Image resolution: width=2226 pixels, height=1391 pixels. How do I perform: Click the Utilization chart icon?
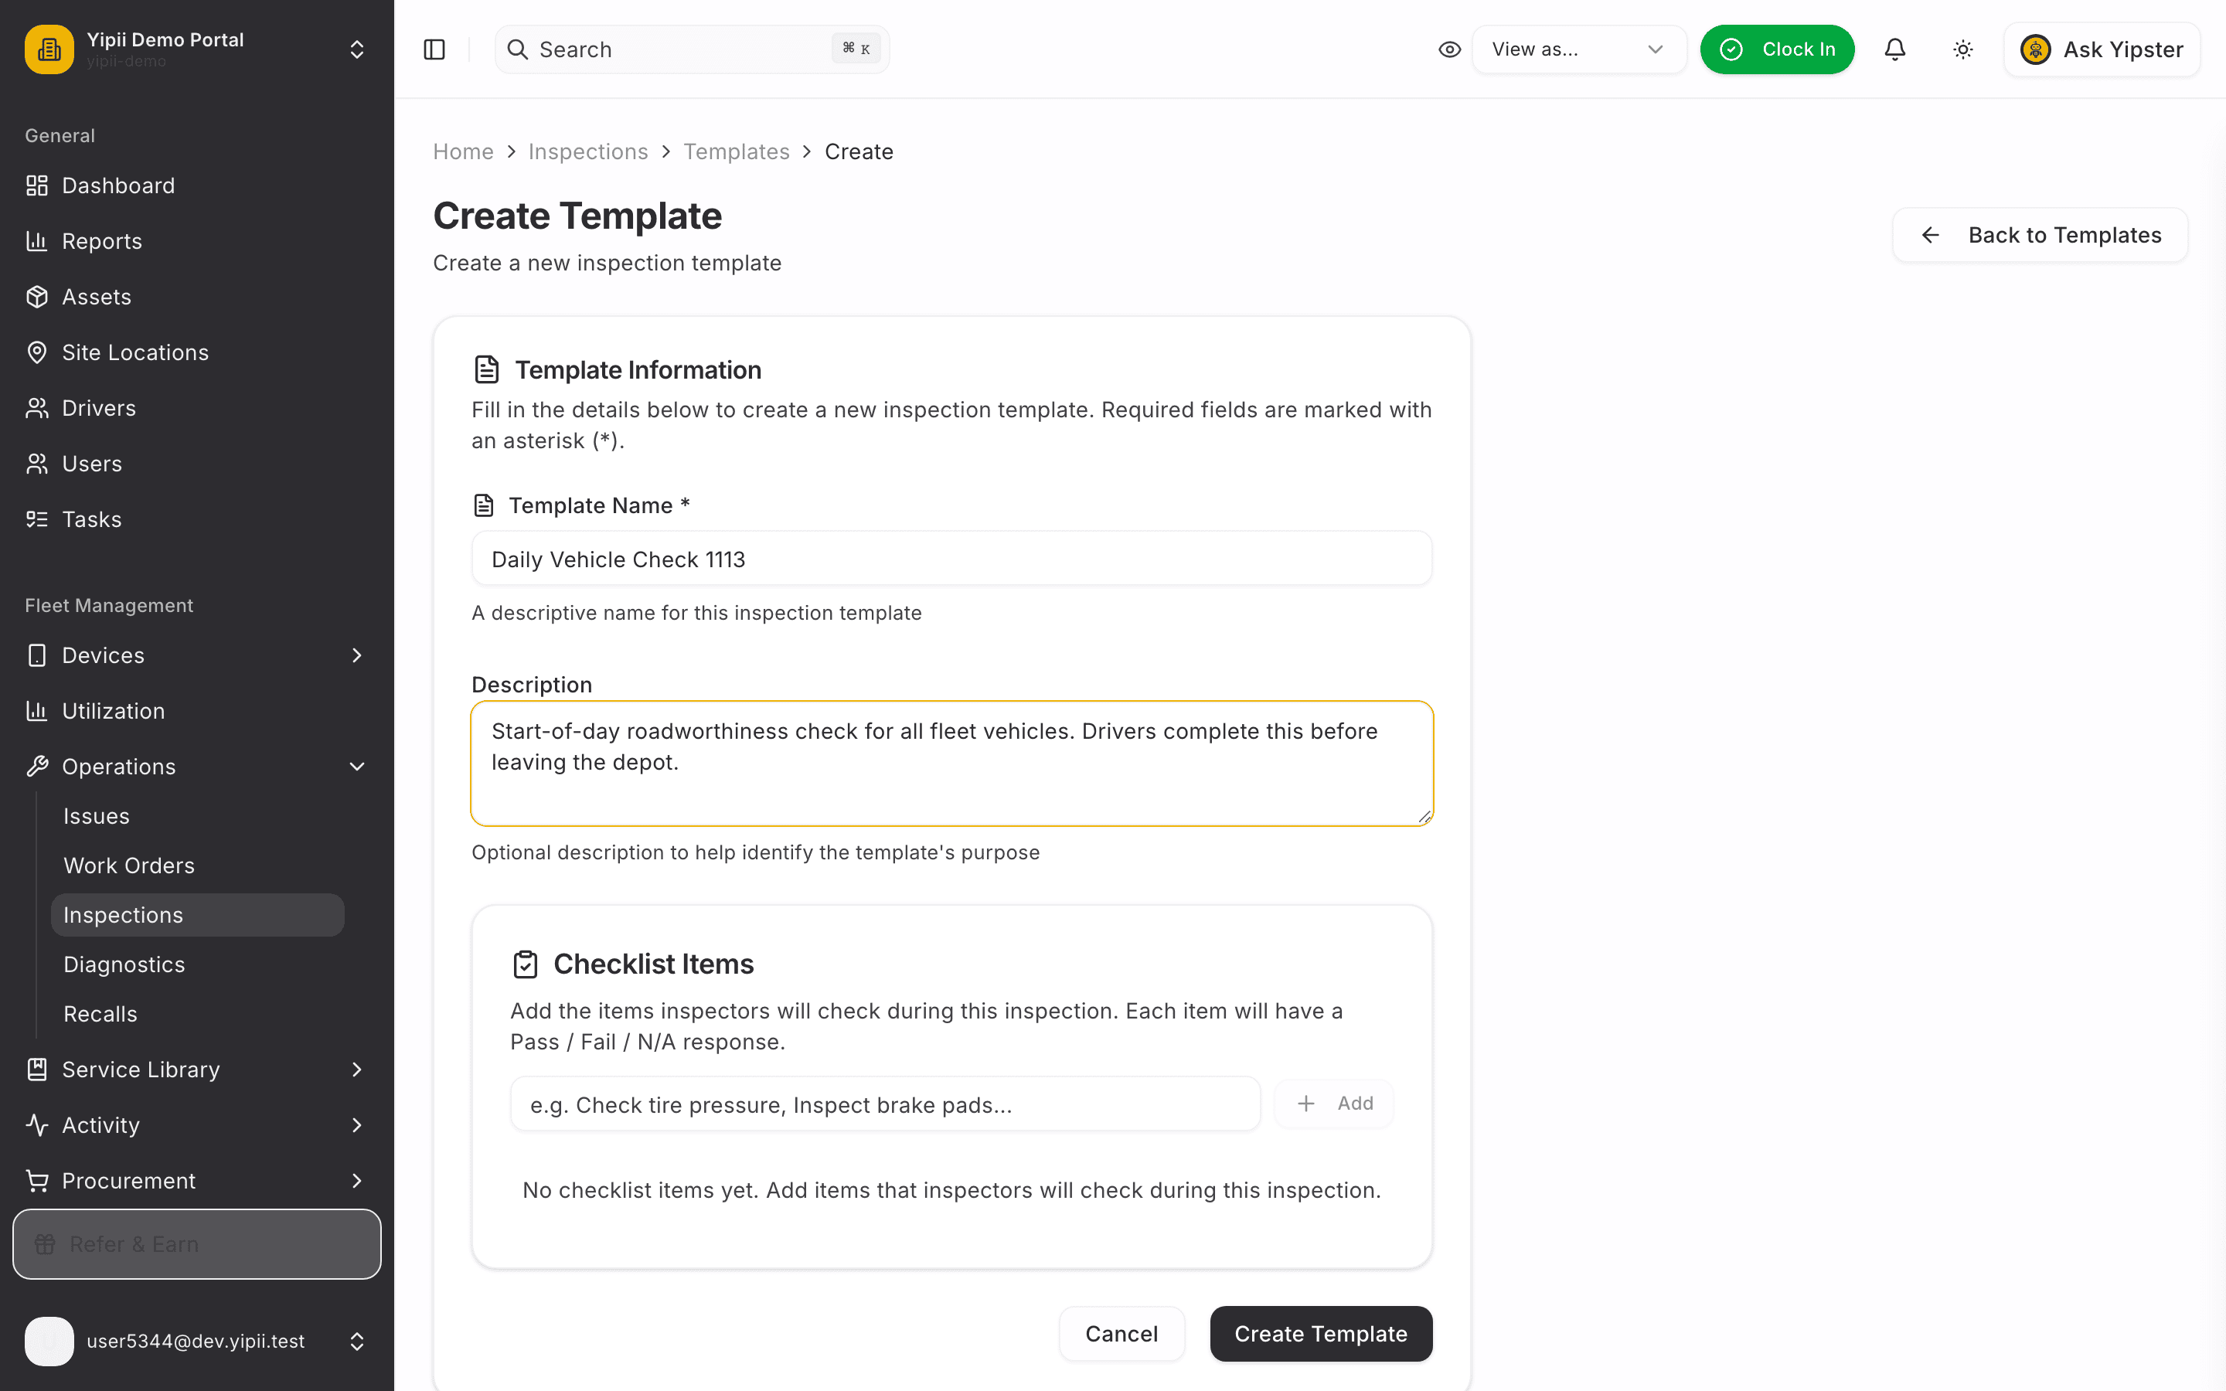click(37, 711)
